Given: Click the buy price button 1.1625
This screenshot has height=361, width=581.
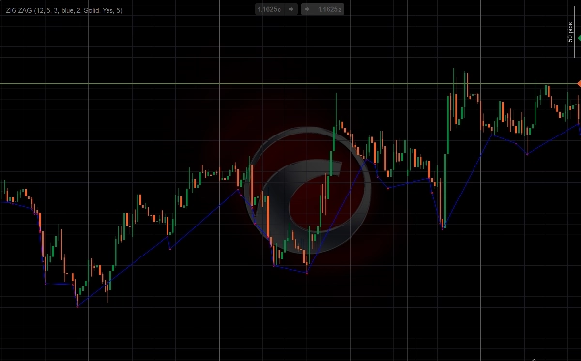Looking at the screenshot, I should pyautogui.click(x=322, y=9).
